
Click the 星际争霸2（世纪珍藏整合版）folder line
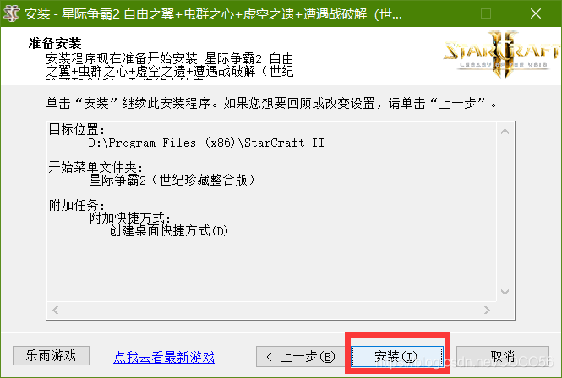coord(172,180)
